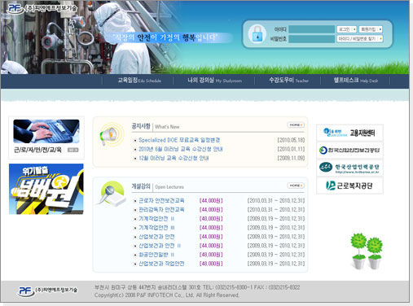Viewport: 413px width, 306px height.
Task: Click the 아이디/비밀번호 찾기 button
Action: click(x=360, y=39)
